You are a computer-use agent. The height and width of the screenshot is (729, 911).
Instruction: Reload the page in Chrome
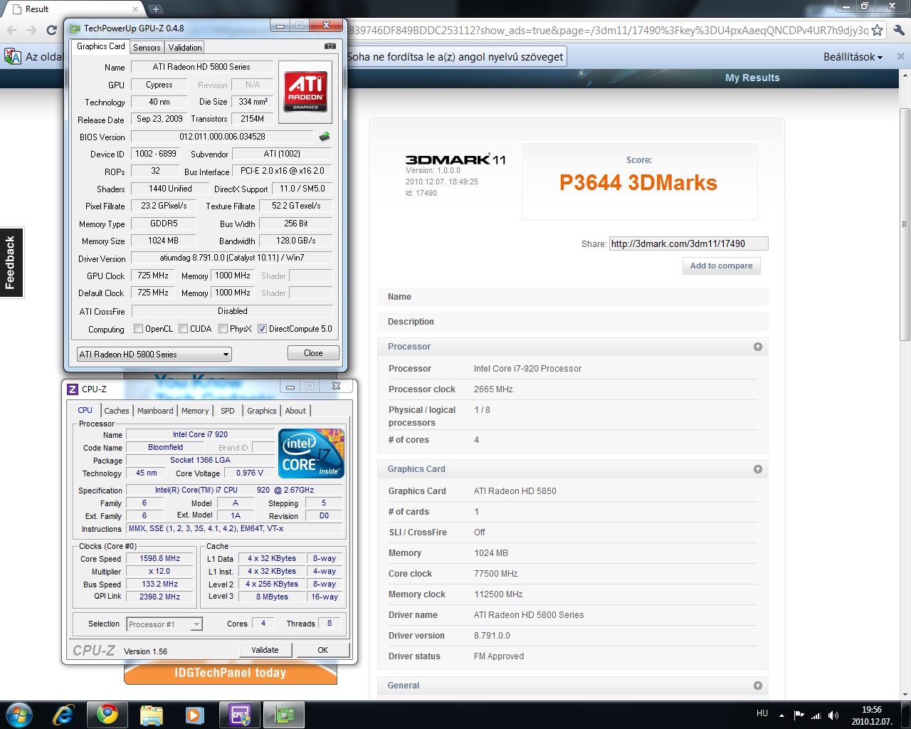[x=51, y=30]
